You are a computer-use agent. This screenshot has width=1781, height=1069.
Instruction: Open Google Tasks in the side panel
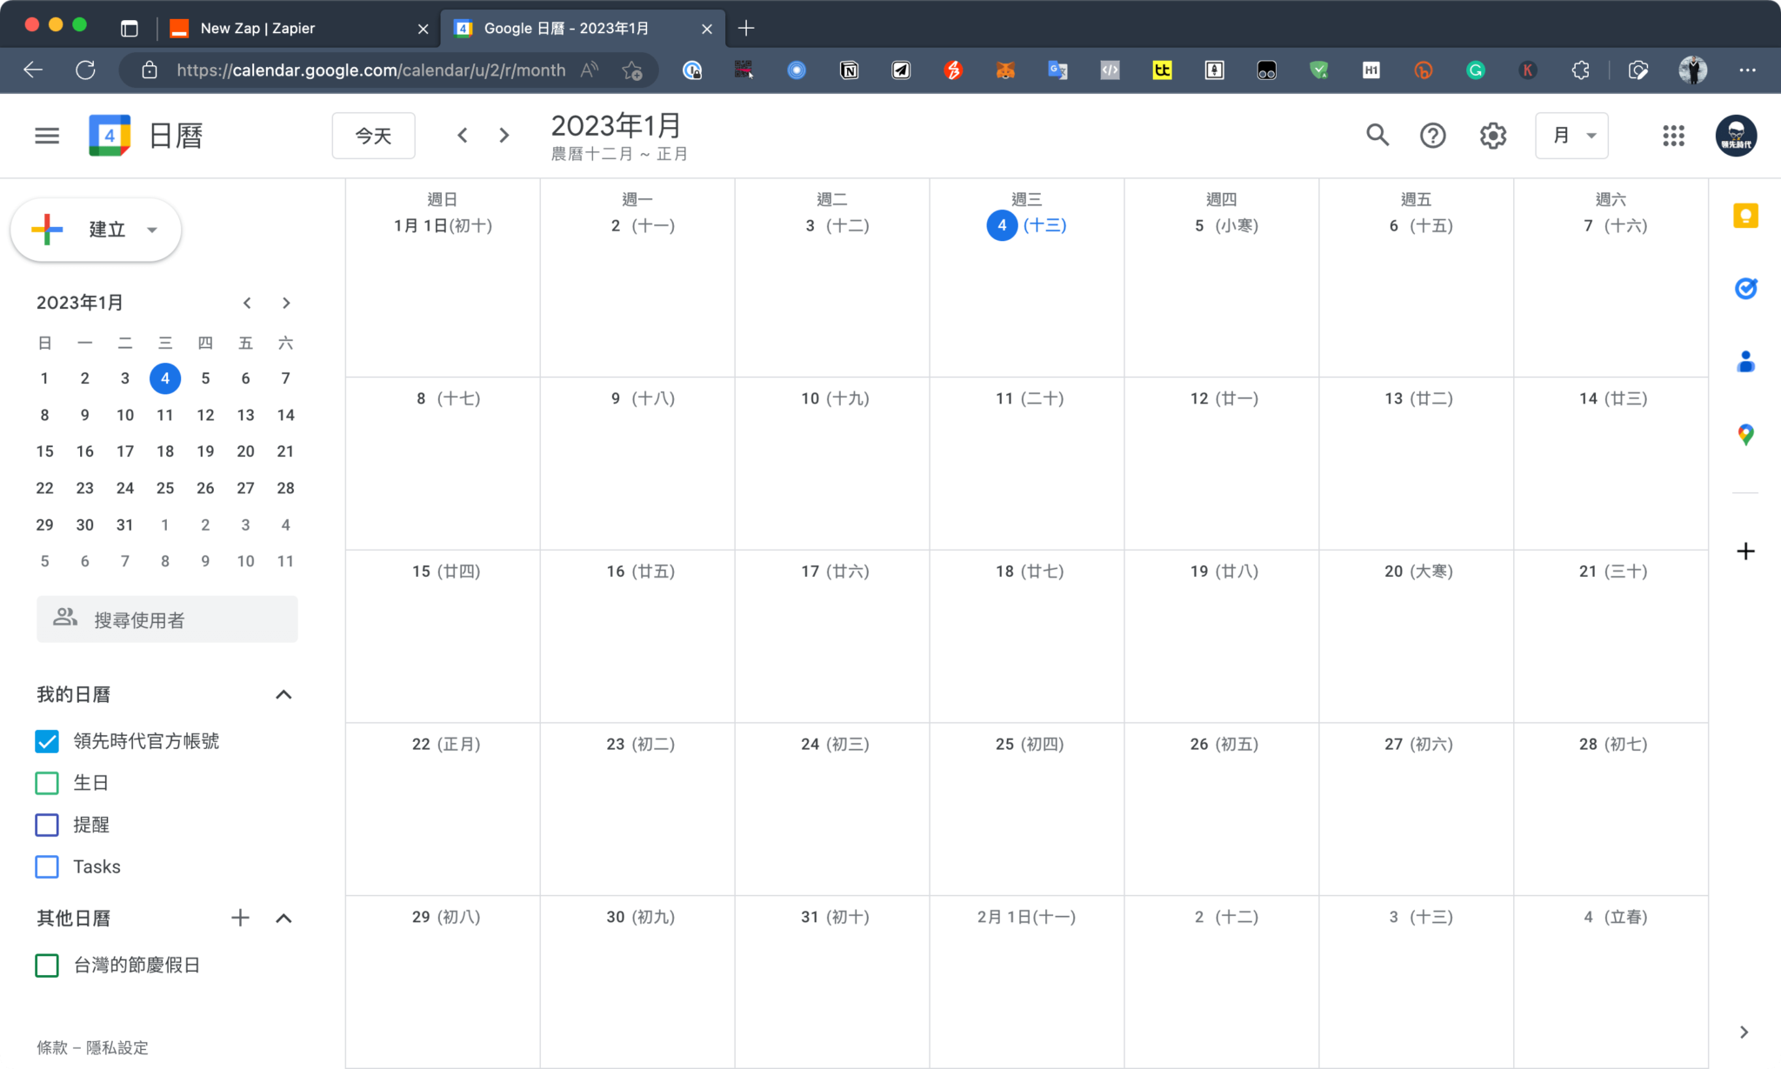(x=1746, y=288)
